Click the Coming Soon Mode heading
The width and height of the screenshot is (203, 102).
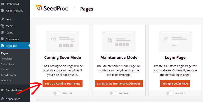tap(63, 57)
